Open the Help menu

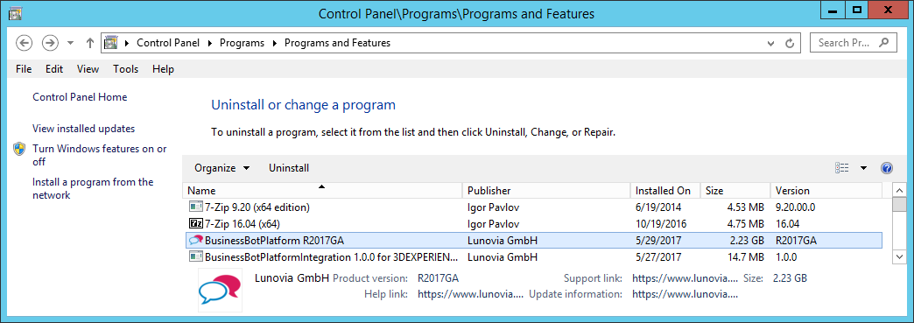(x=163, y=69)
